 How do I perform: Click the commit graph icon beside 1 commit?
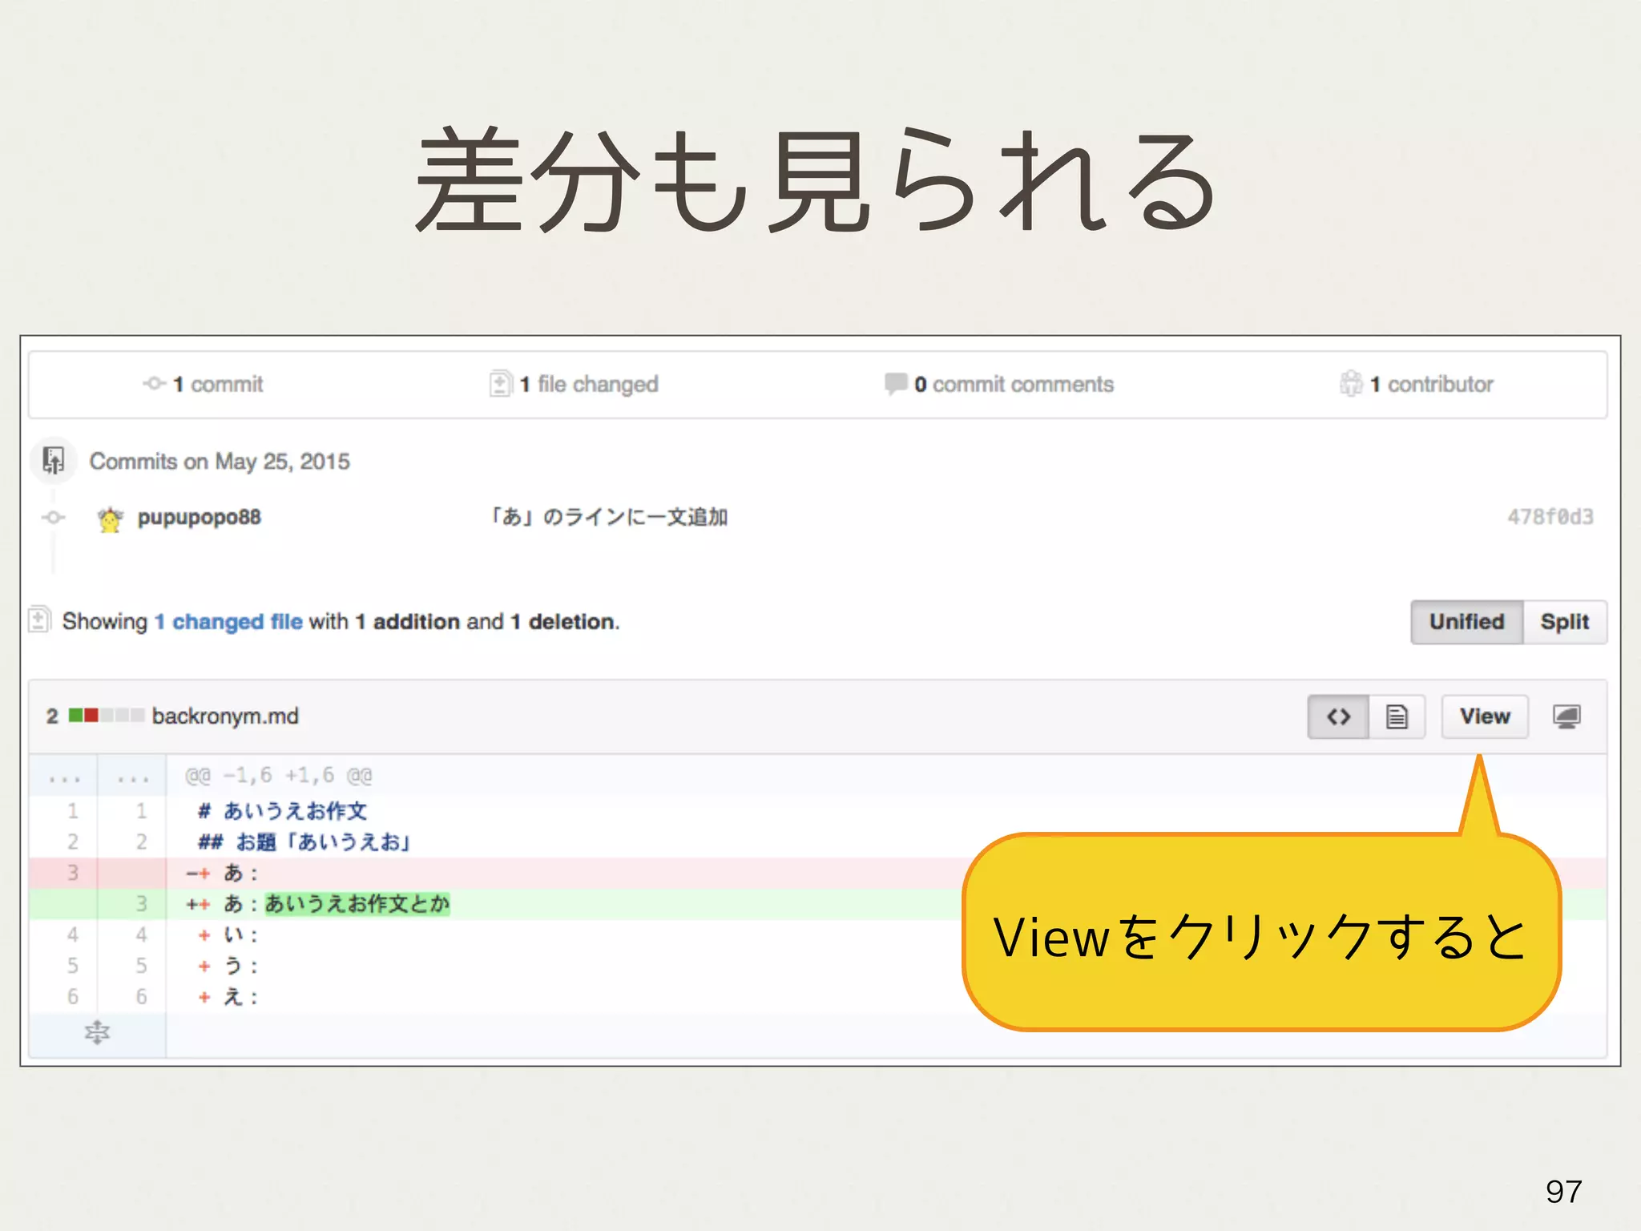(x=154, y=384)
